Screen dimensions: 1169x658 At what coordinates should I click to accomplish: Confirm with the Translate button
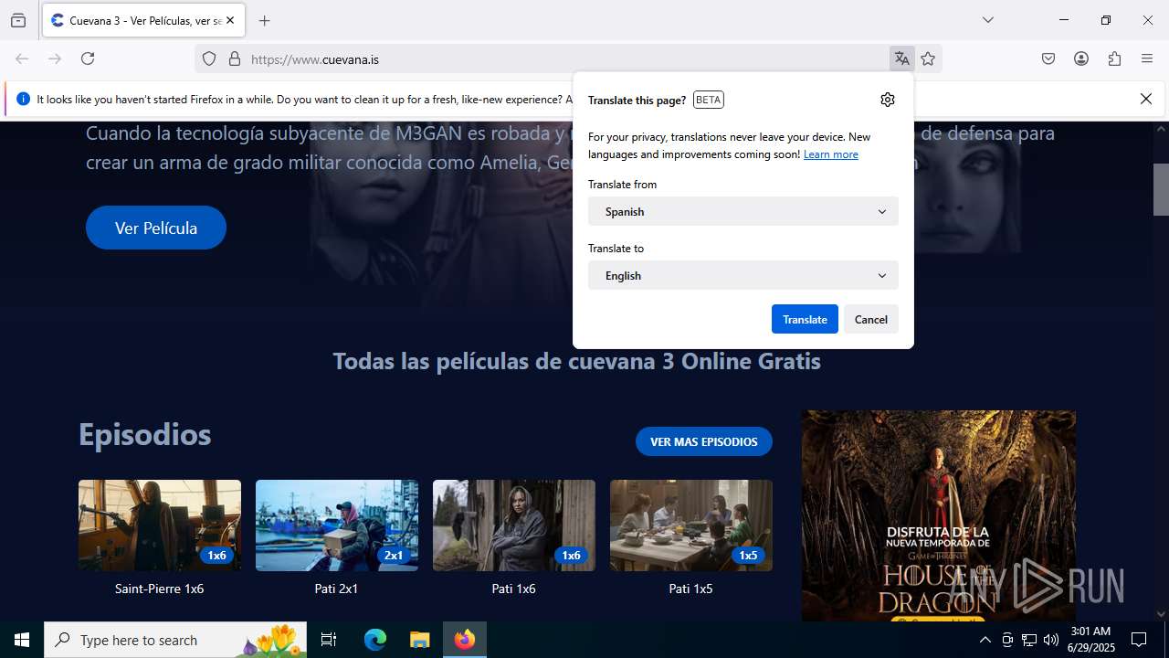coord(805,319)
